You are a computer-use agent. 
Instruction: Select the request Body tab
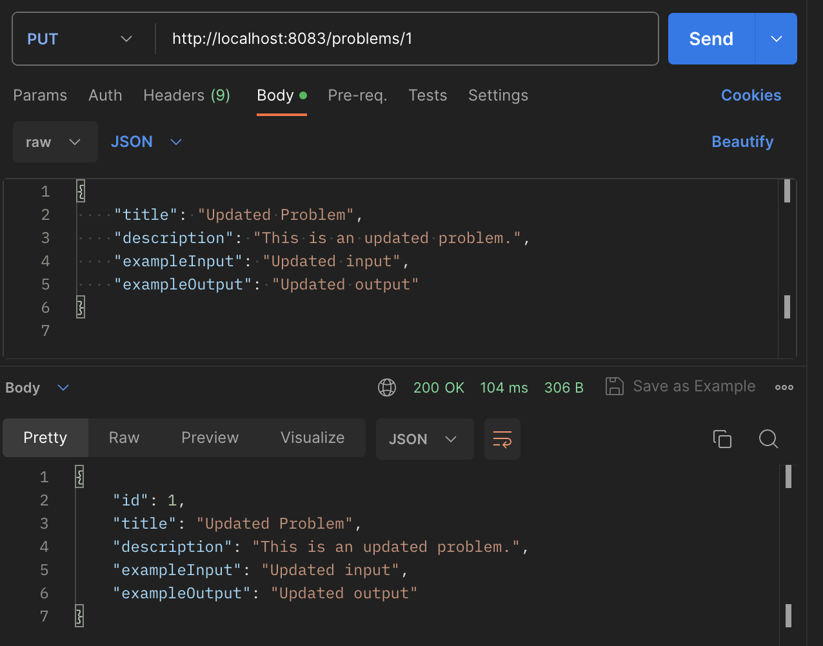coord(281,95)
